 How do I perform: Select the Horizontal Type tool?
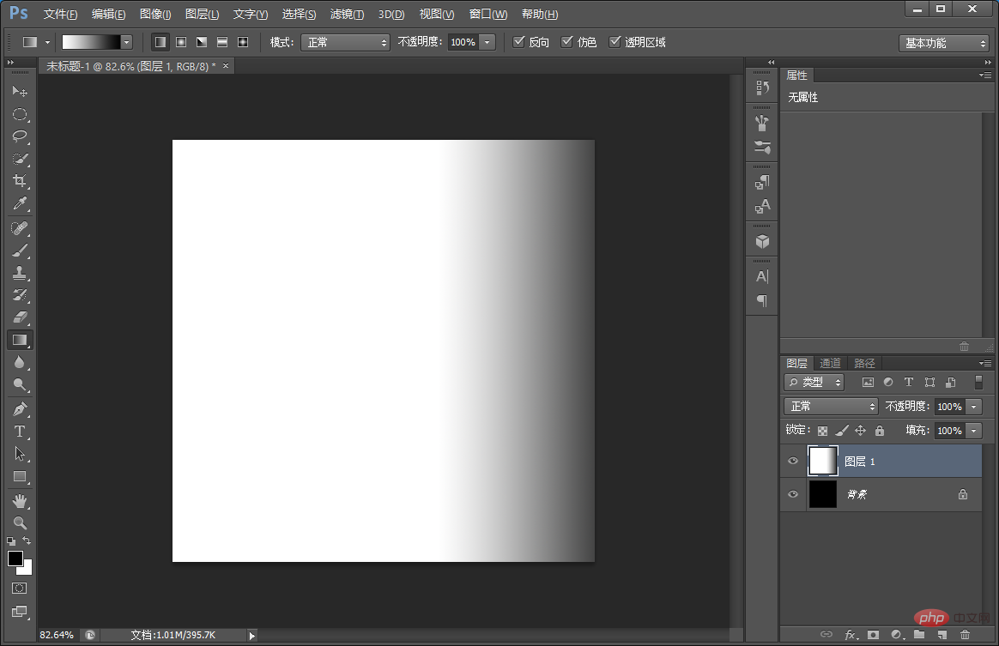pyautogui.click(x=20, y=432)
